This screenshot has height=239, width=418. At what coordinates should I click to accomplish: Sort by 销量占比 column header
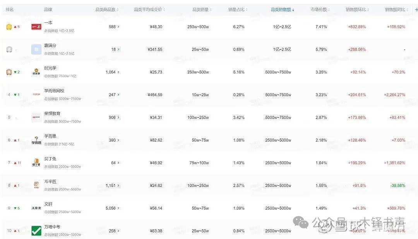pyautogui.click(x=238, y=10)
